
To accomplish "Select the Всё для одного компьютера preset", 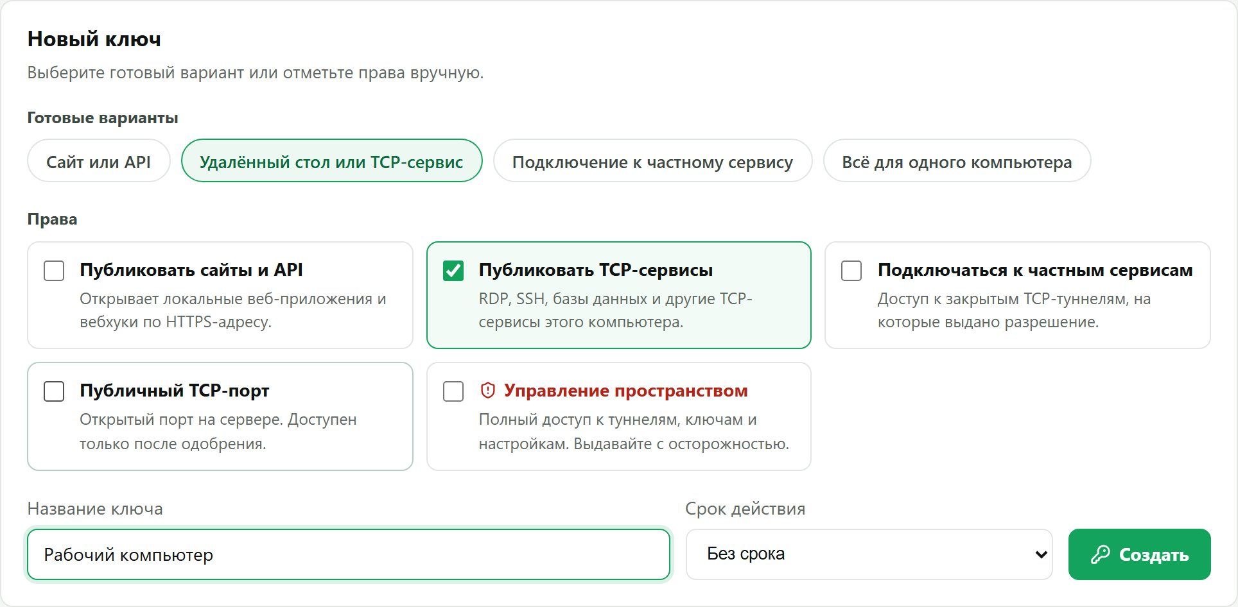I will (x=957, y=161).
